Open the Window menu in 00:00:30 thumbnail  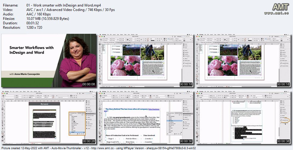click(133, 91)
